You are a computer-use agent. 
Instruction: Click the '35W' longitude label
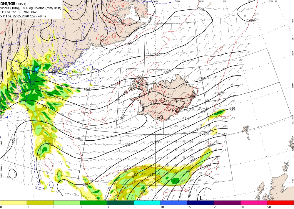[86, 1]
